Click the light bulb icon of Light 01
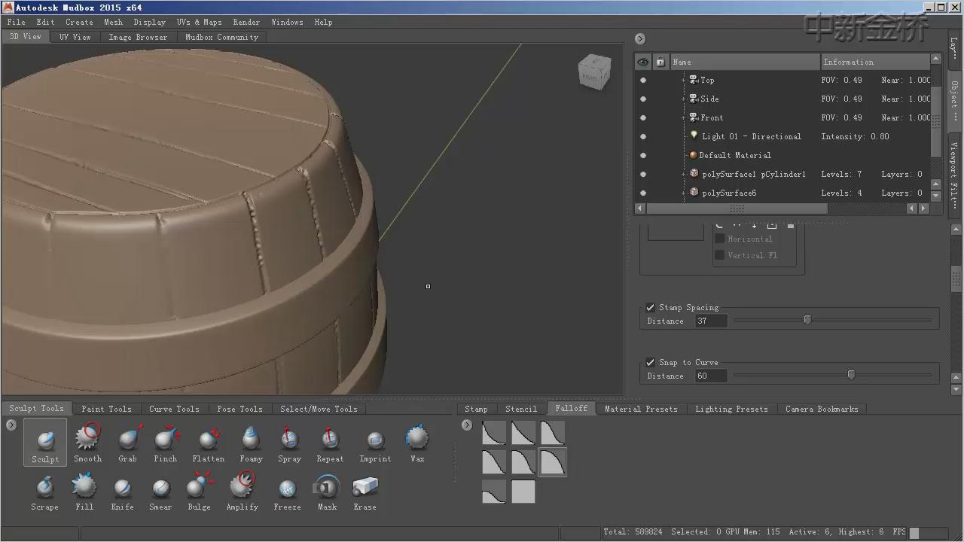 (x=694, y=135)
